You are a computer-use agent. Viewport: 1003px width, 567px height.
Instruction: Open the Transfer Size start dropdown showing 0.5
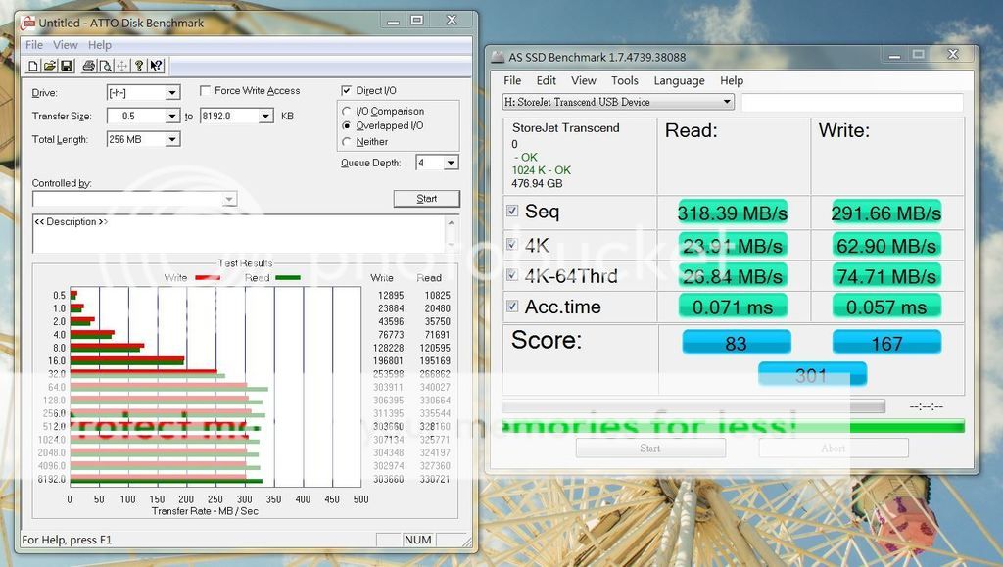coord(172,116)
